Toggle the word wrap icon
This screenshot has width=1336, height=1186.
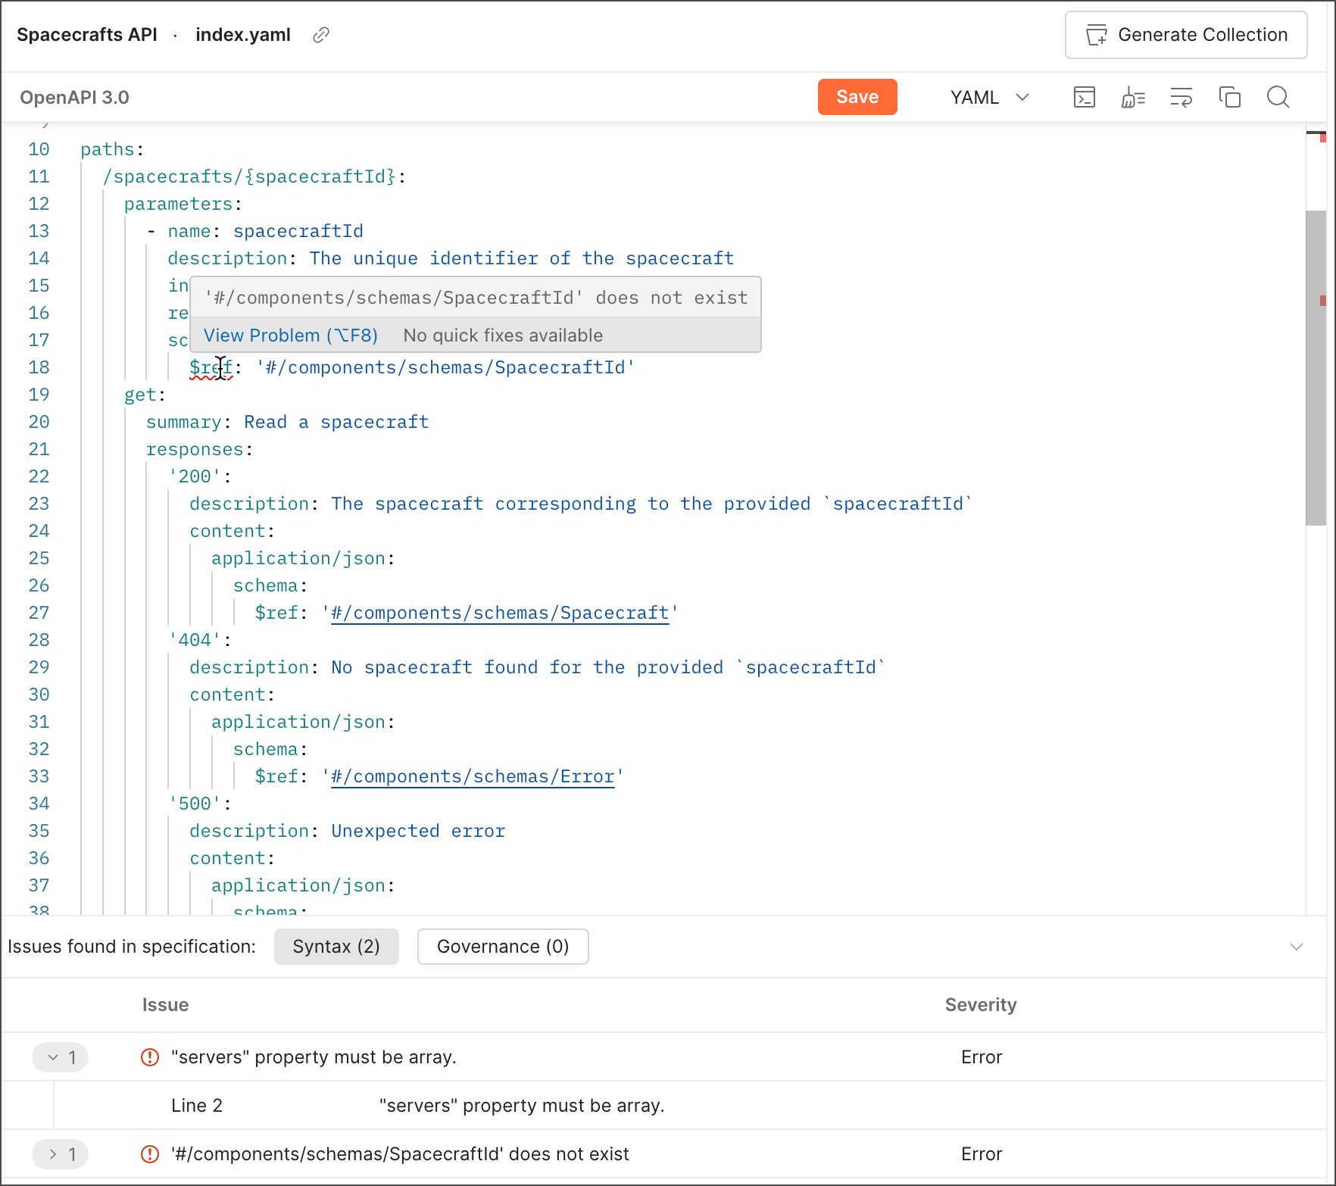[1181, 97]
